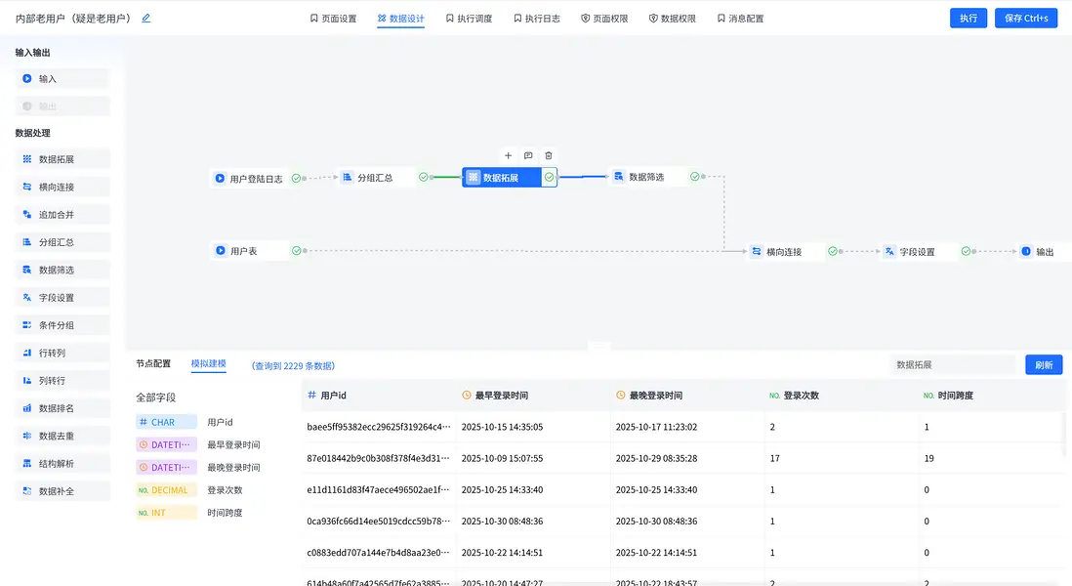Select the disabled 输出 component in sidebar
The width and height of the screenshot is (1072, 586).
62,106
